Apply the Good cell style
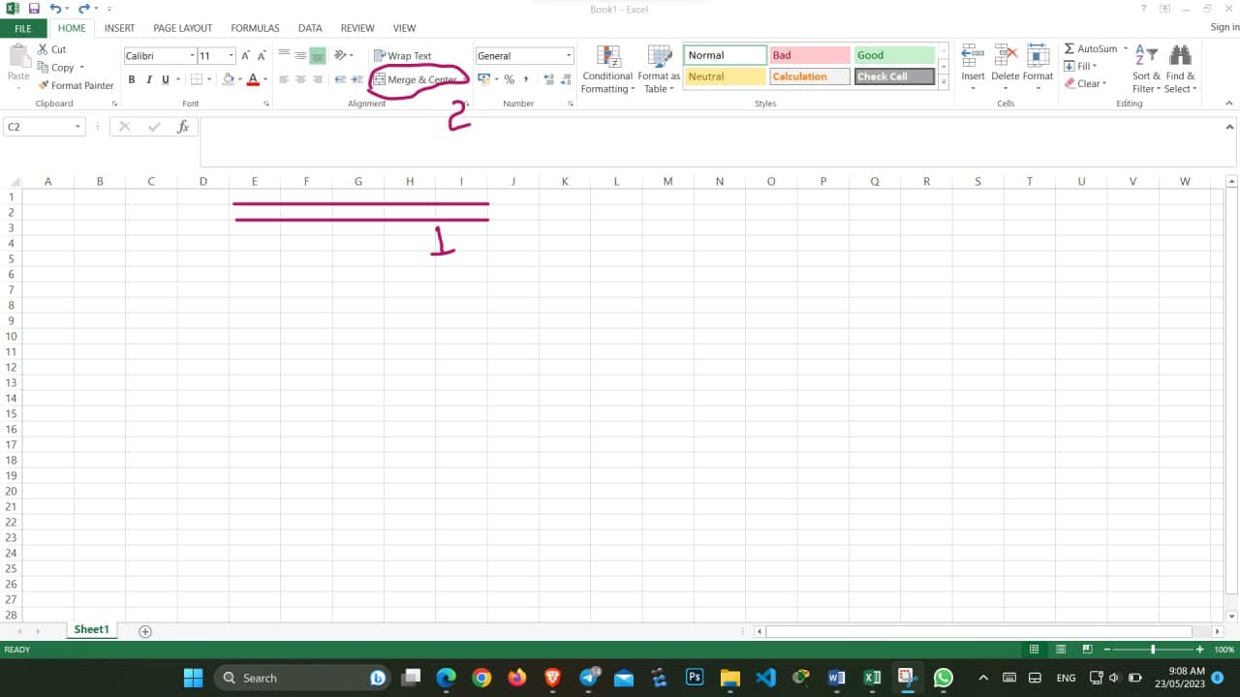The image size is (1240, 697). [894, 55]
